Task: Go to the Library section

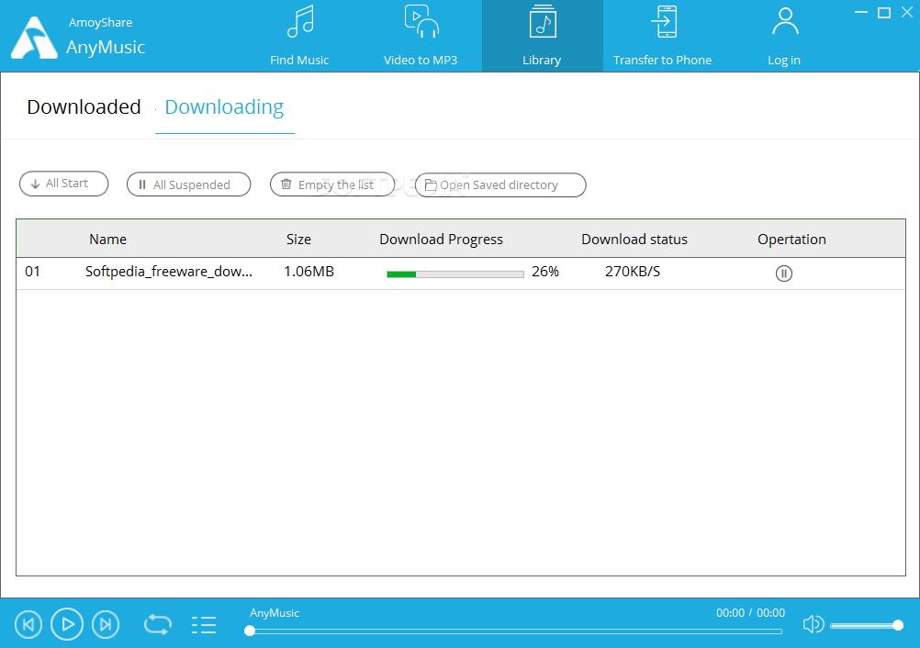Action: (542, 37)
